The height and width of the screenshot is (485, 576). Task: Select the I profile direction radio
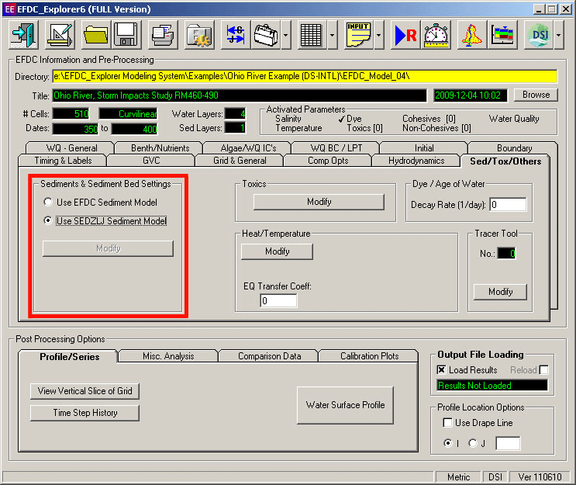click(448, 443)
